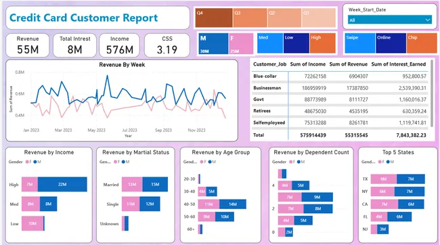Use the job table vertical scrollbar
Screen dimensions: 440x245
(432, 93)
